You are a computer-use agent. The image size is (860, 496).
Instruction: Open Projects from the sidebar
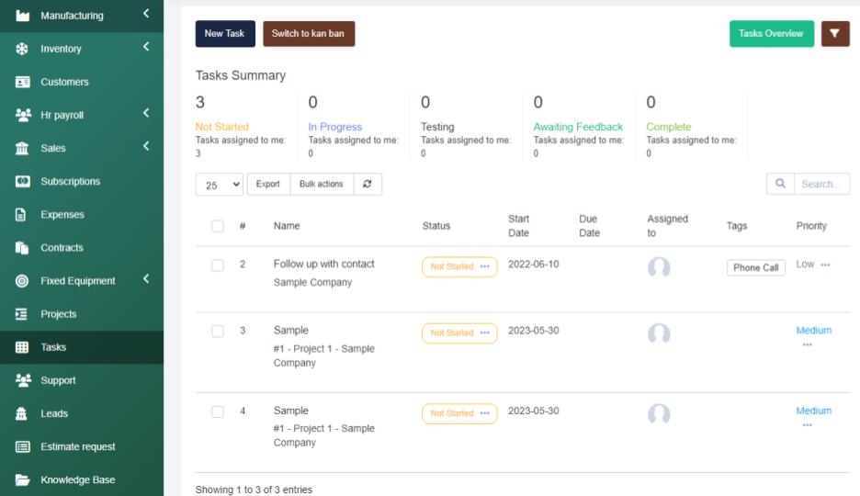(58, 314)
